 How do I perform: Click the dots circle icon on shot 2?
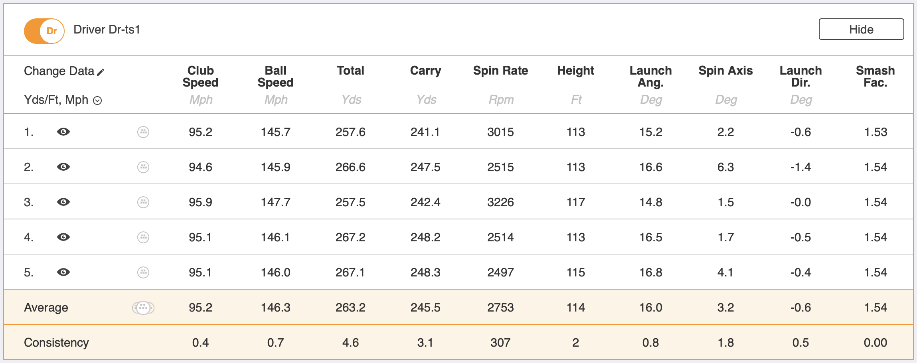click(143, 167)
